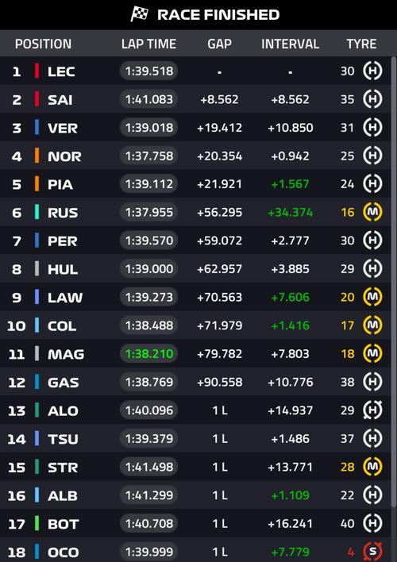Click Magnussen's green fastest lap time 1:38.210
Viewport: 397px width, 562px height.
[x=148, y=354]
